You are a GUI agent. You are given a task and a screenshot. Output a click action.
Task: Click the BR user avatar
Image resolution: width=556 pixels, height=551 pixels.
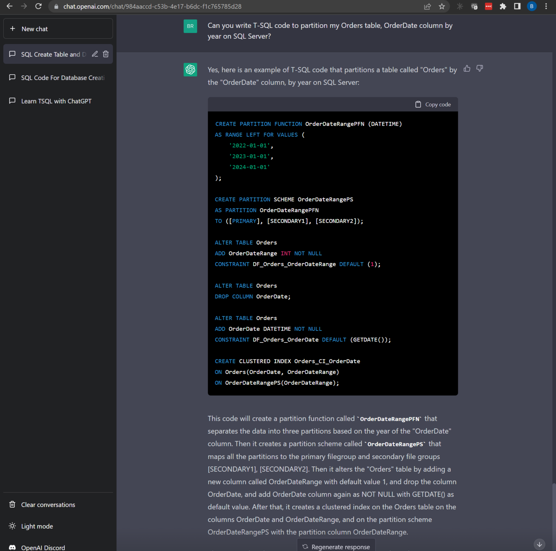(190, 26)
